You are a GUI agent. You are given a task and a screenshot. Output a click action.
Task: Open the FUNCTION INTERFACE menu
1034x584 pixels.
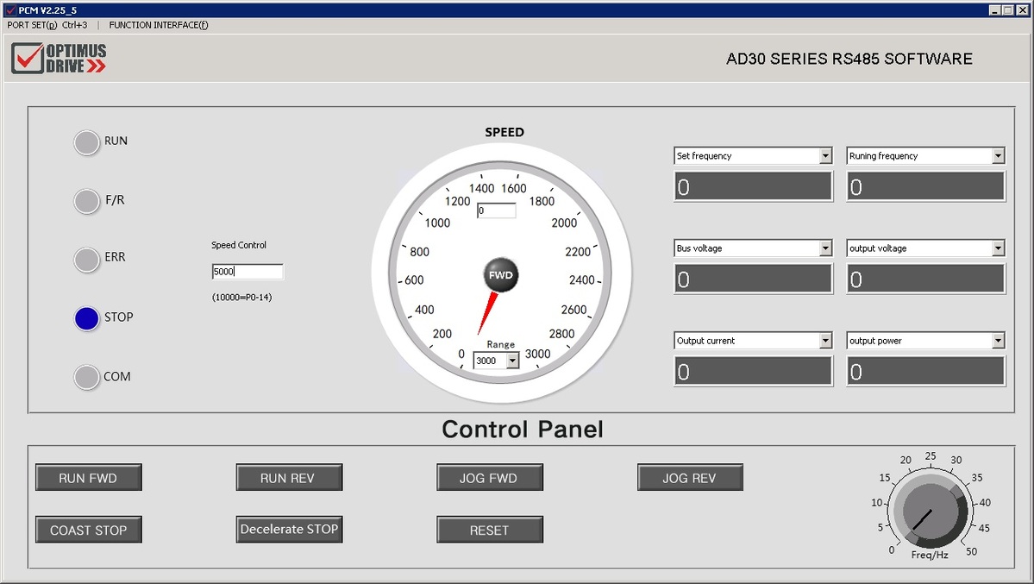tap(159, 25)
